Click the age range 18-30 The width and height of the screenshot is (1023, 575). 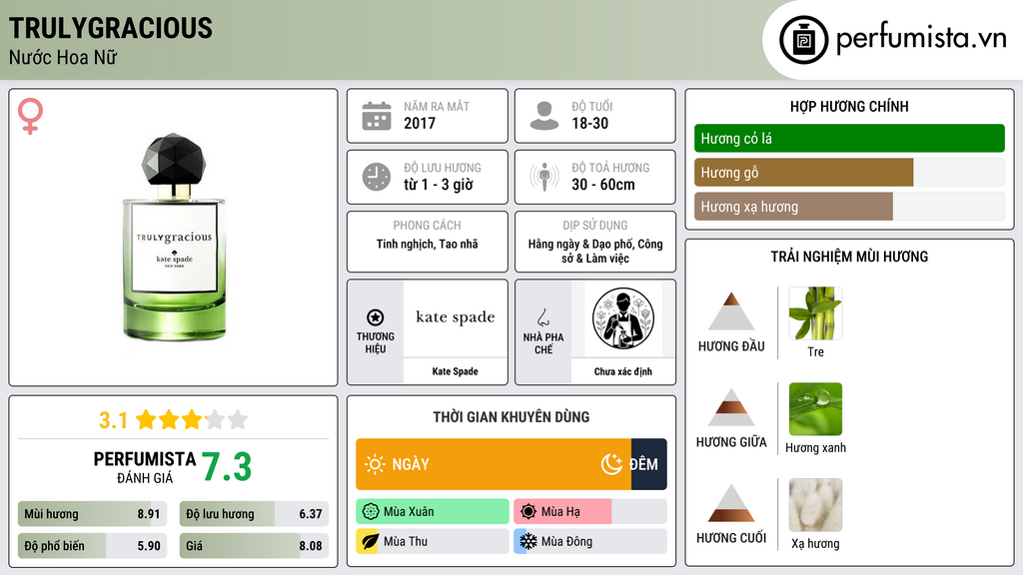pyautogui.click(x=589, y=123)
